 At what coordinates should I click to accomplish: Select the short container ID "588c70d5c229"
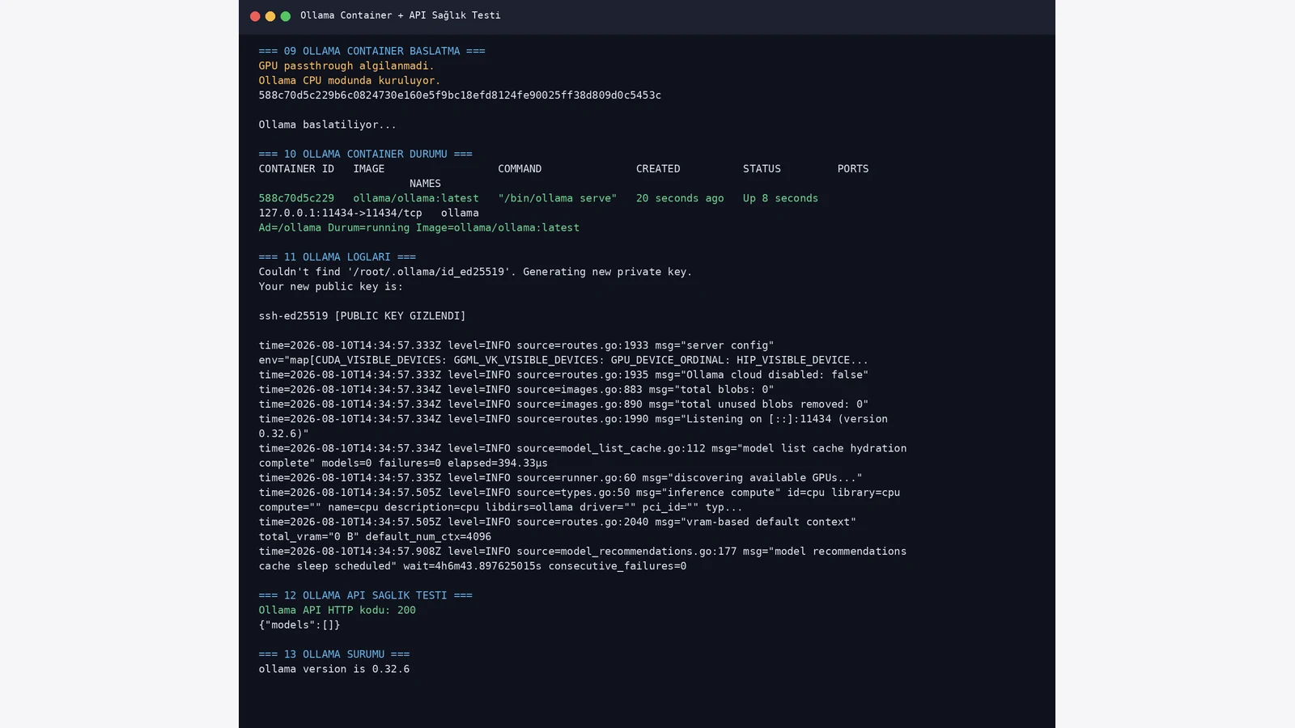[x=296, y=198]
